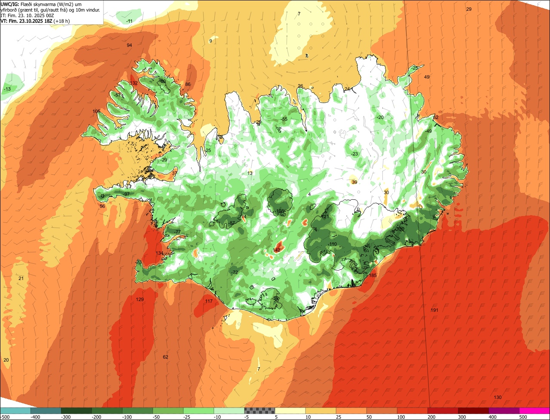Click the map value '142' in the southern highlands

point(277,250)
